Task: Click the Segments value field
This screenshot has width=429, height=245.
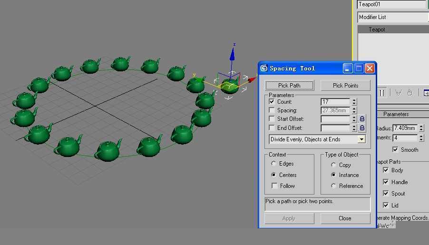Action: point(405,137)
